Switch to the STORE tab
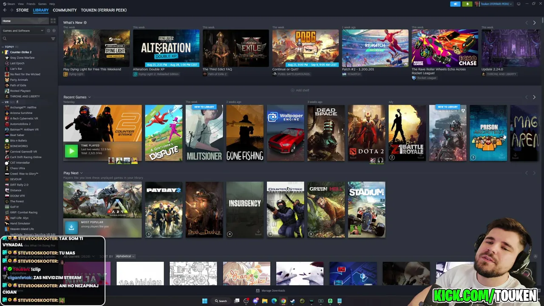 click(x=23, y=10)
